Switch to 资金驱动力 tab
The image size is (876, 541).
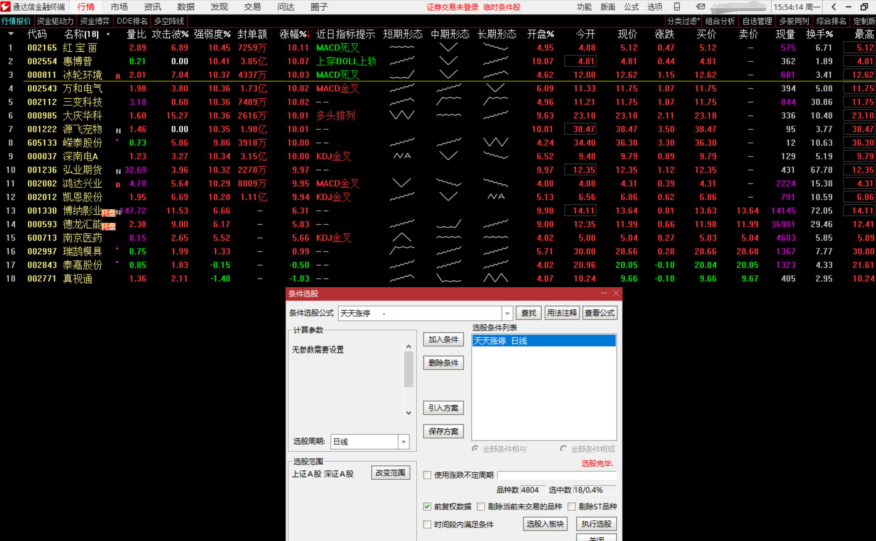pyautogui.click(x=55, y=21)
